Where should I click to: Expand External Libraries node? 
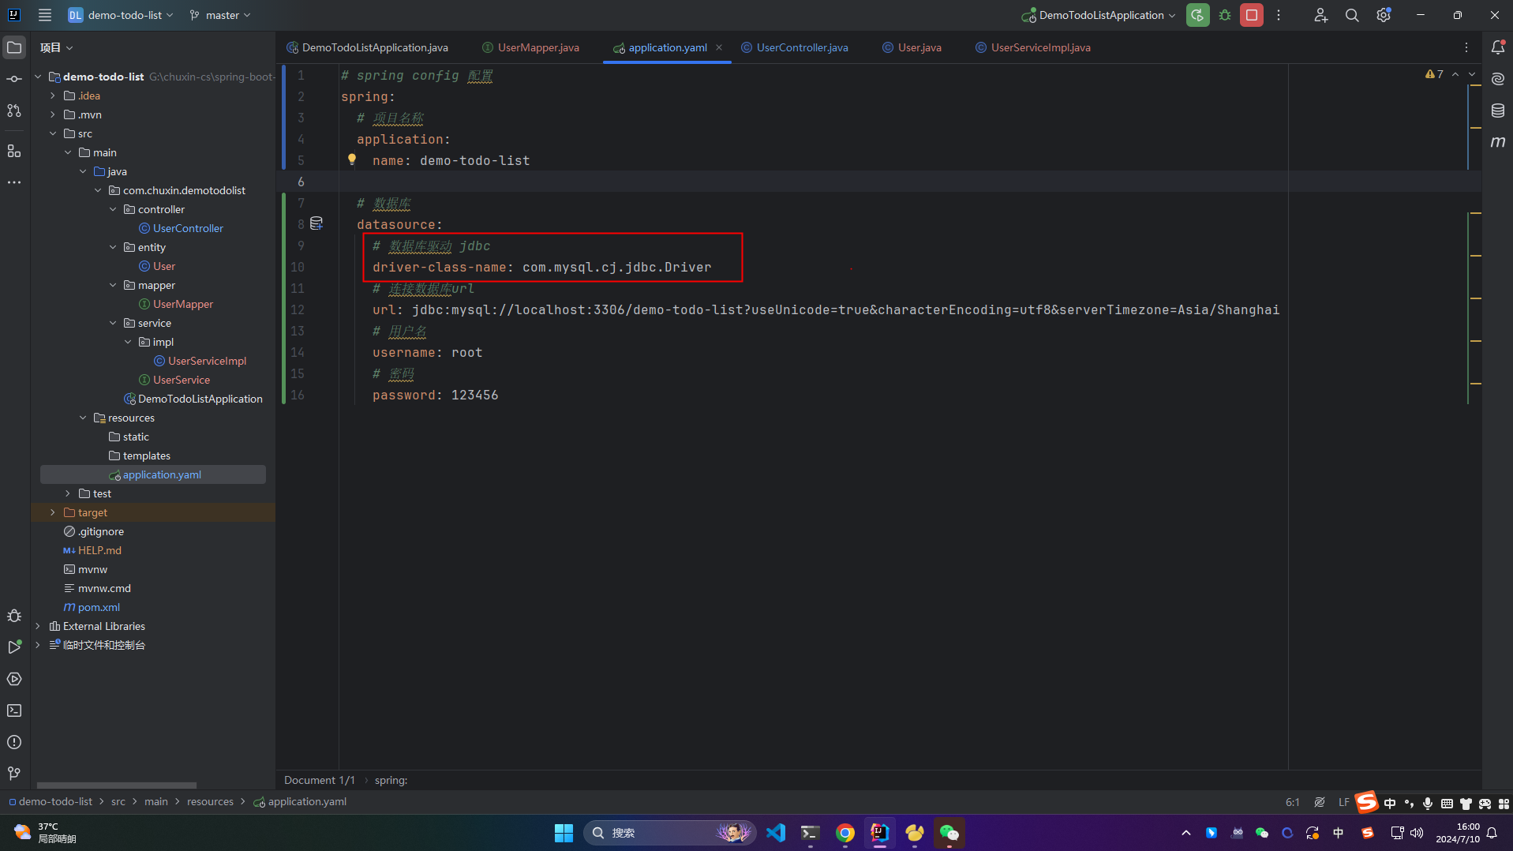click(38, 626)
